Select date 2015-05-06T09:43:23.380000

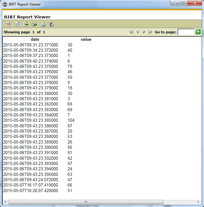(31, 93)
